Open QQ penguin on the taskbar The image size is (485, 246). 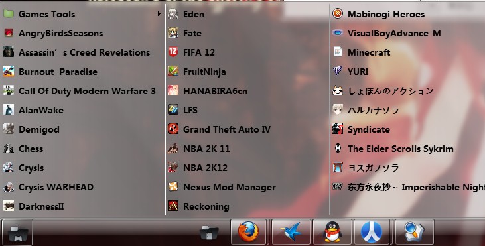click(332, 232)
